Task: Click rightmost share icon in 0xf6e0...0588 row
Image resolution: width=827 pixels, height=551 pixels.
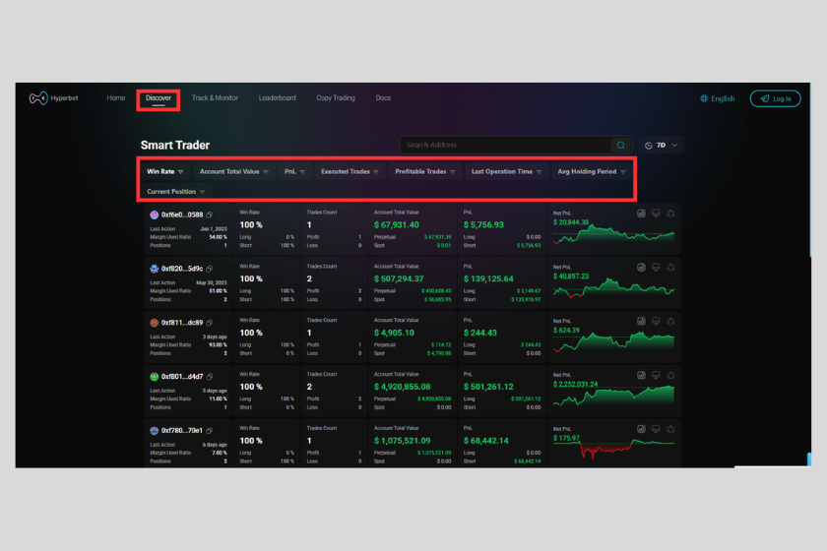Action: tap(670, 214)
